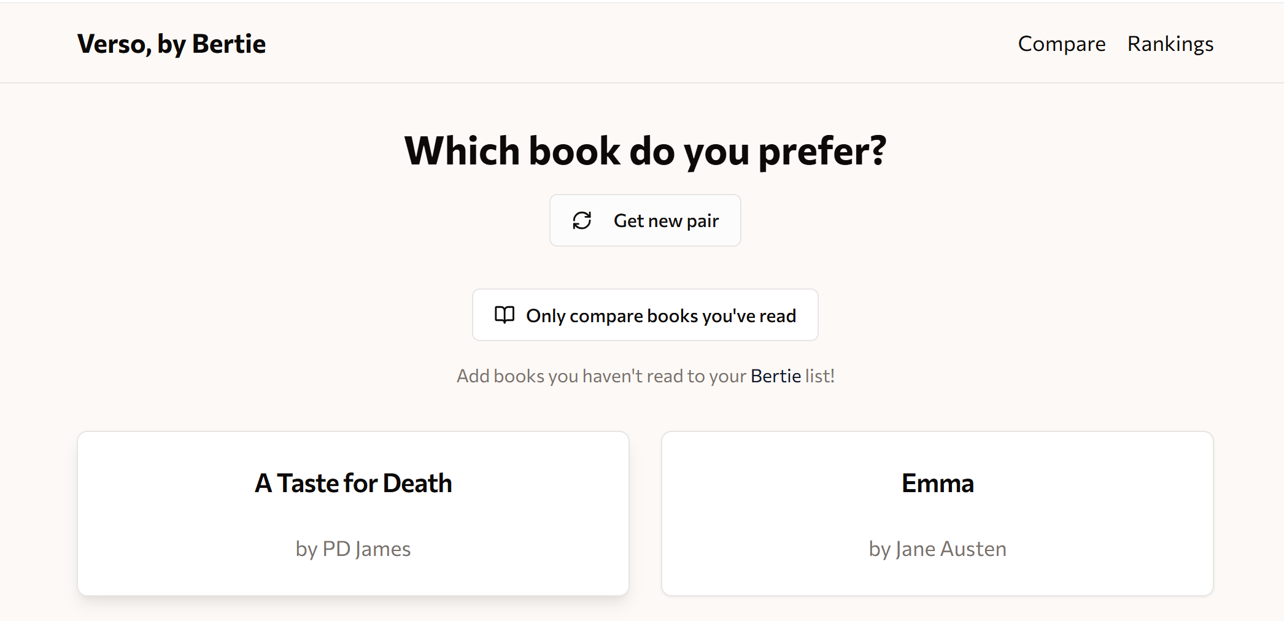Go to the Rankings page
This screenshot has width=1284, height=621.
(x=1170, y=44)
